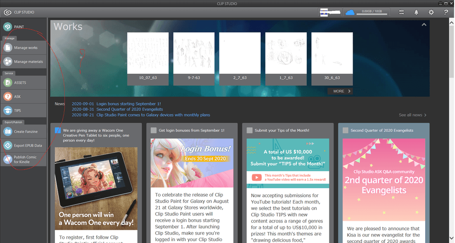The width and height of the screenshot is (455, 243).
Task: Choose Publish Comic for Kindle
Action: [25, 160]
